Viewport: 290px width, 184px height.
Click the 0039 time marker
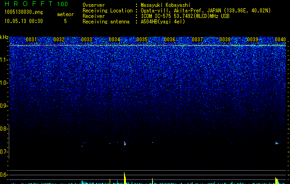(x=253, y=40)
